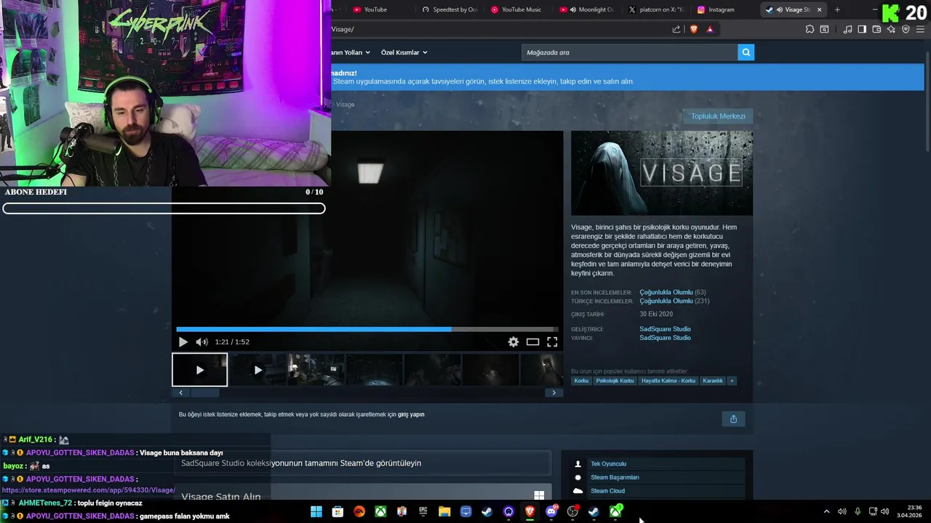Viewport: 931px width, 523px height.
Task: Play the trailer video
Action: [183, 341]
